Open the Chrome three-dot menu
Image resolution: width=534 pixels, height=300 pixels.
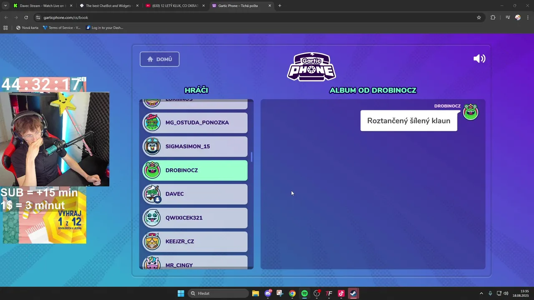(528, 17)
